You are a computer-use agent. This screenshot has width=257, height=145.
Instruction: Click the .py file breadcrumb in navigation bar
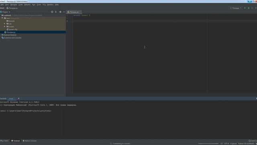12,8
